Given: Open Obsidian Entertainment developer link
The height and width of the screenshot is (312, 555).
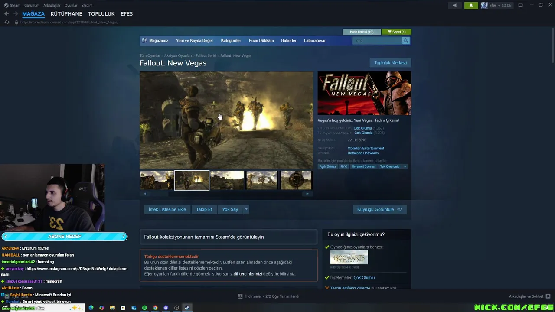Looking at the screenshot, I should click(366, 148).
